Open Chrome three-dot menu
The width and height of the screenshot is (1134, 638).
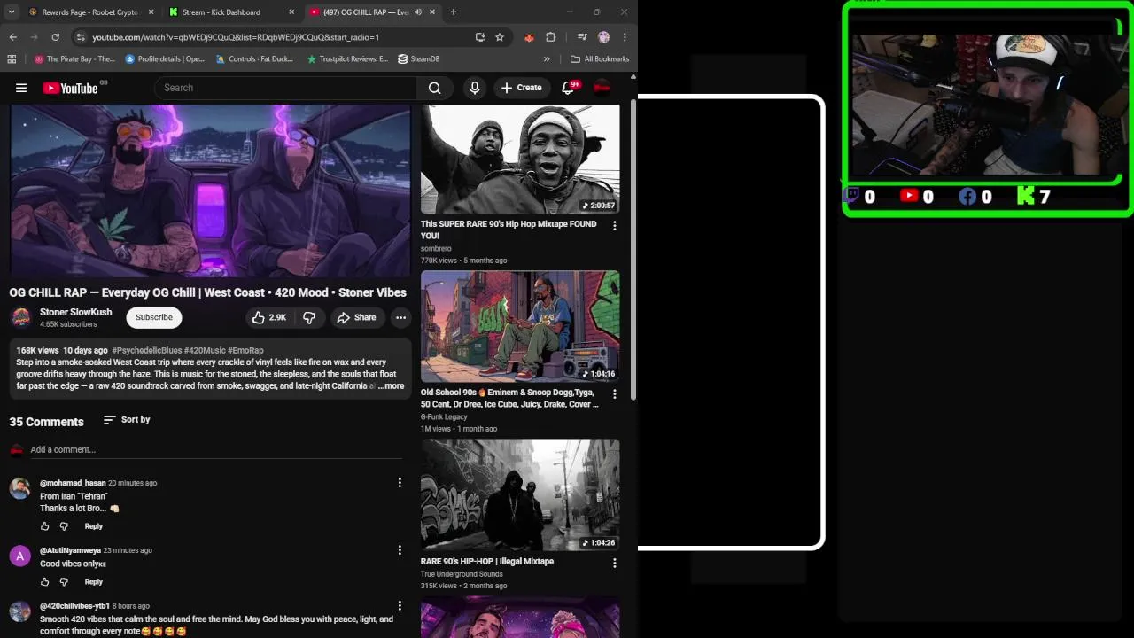point(625,37)
